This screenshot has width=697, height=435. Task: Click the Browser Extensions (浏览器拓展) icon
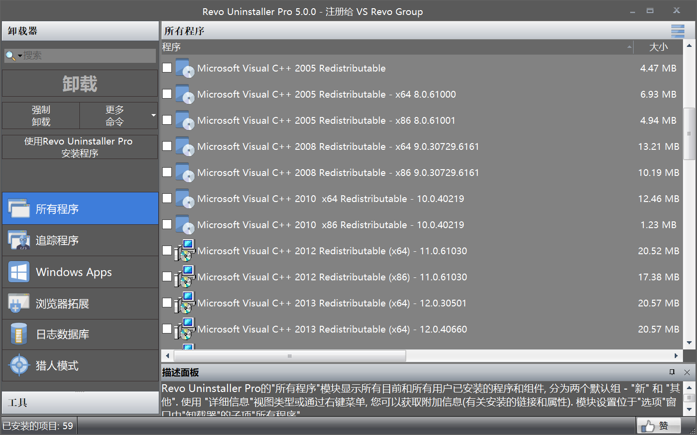pyautogui.click(x=19, y=304)
